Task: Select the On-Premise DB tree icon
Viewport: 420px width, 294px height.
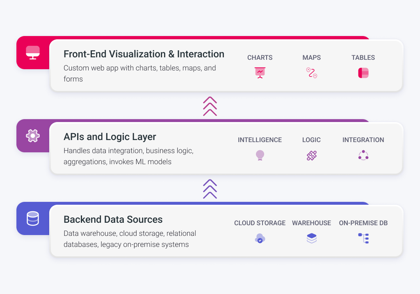Action: [363, 238]
